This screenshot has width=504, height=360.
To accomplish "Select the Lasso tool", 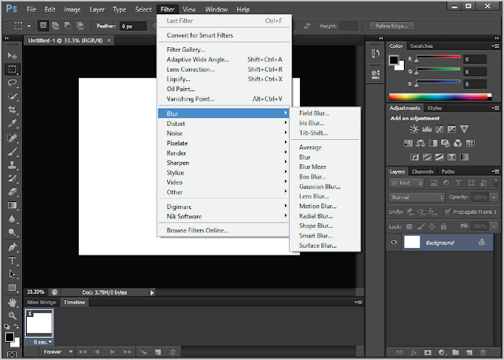I will (12, 83).
